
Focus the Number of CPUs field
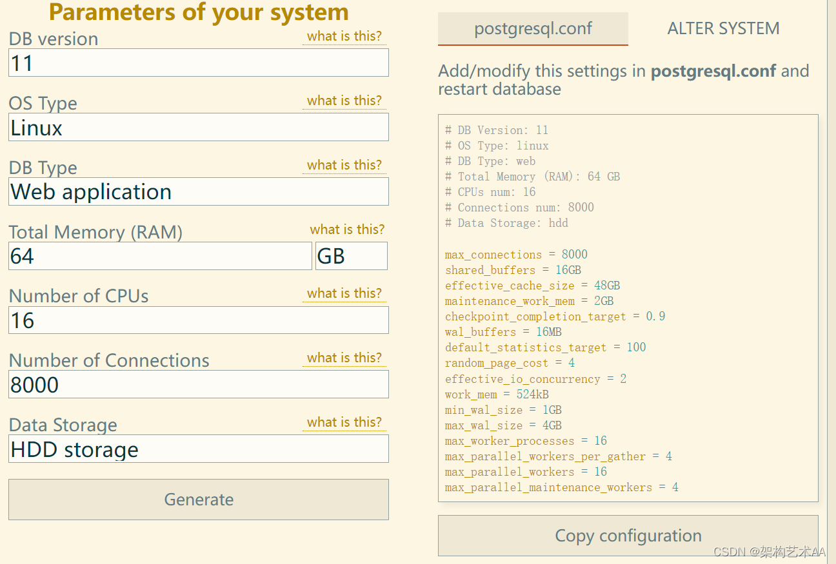tap(199, 320)
